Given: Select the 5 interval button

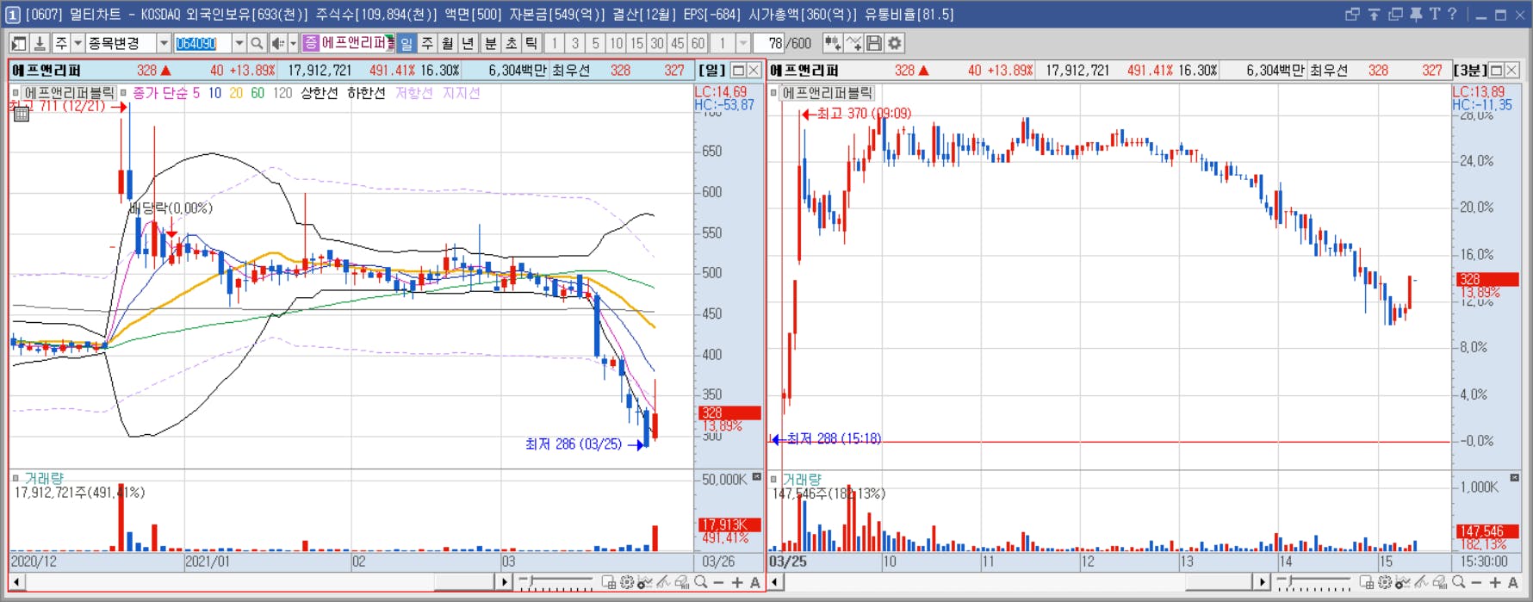Looking at the screenshot, I should pyautogui.click(x=595, y=43).
